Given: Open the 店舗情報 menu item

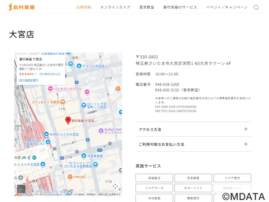Looking at the screenshot, I should click(84, 7).
